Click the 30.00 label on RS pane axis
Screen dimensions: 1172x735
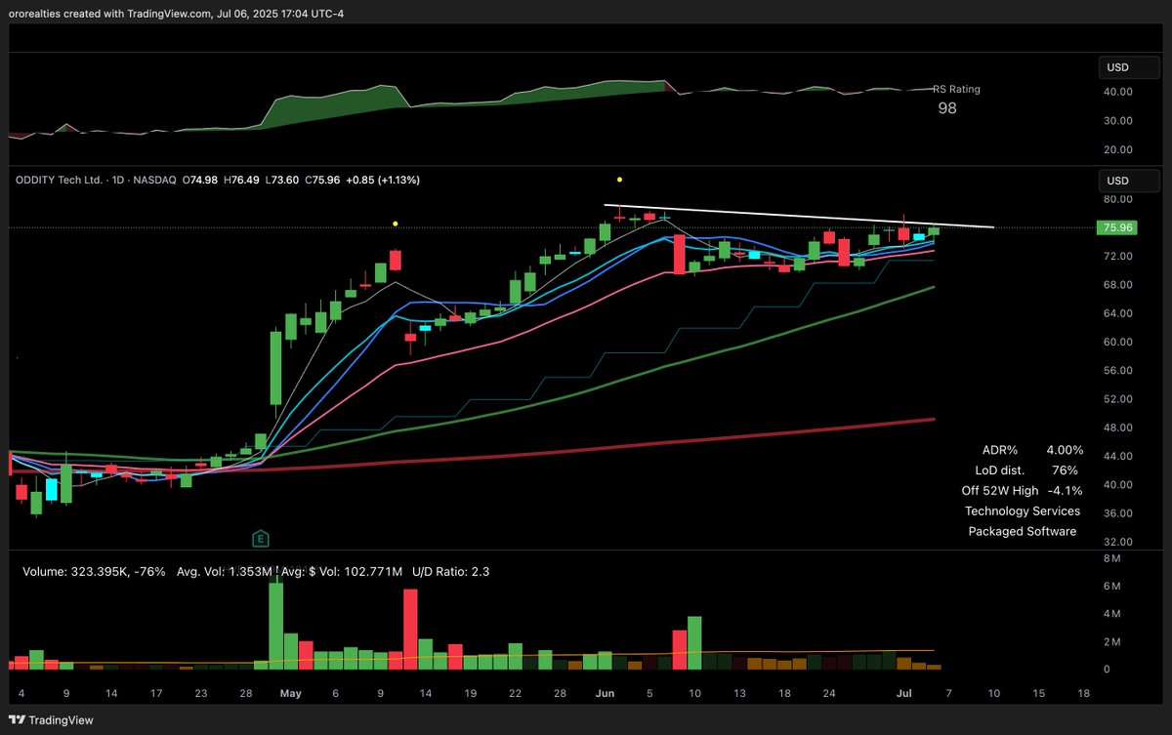[1116, 121]
